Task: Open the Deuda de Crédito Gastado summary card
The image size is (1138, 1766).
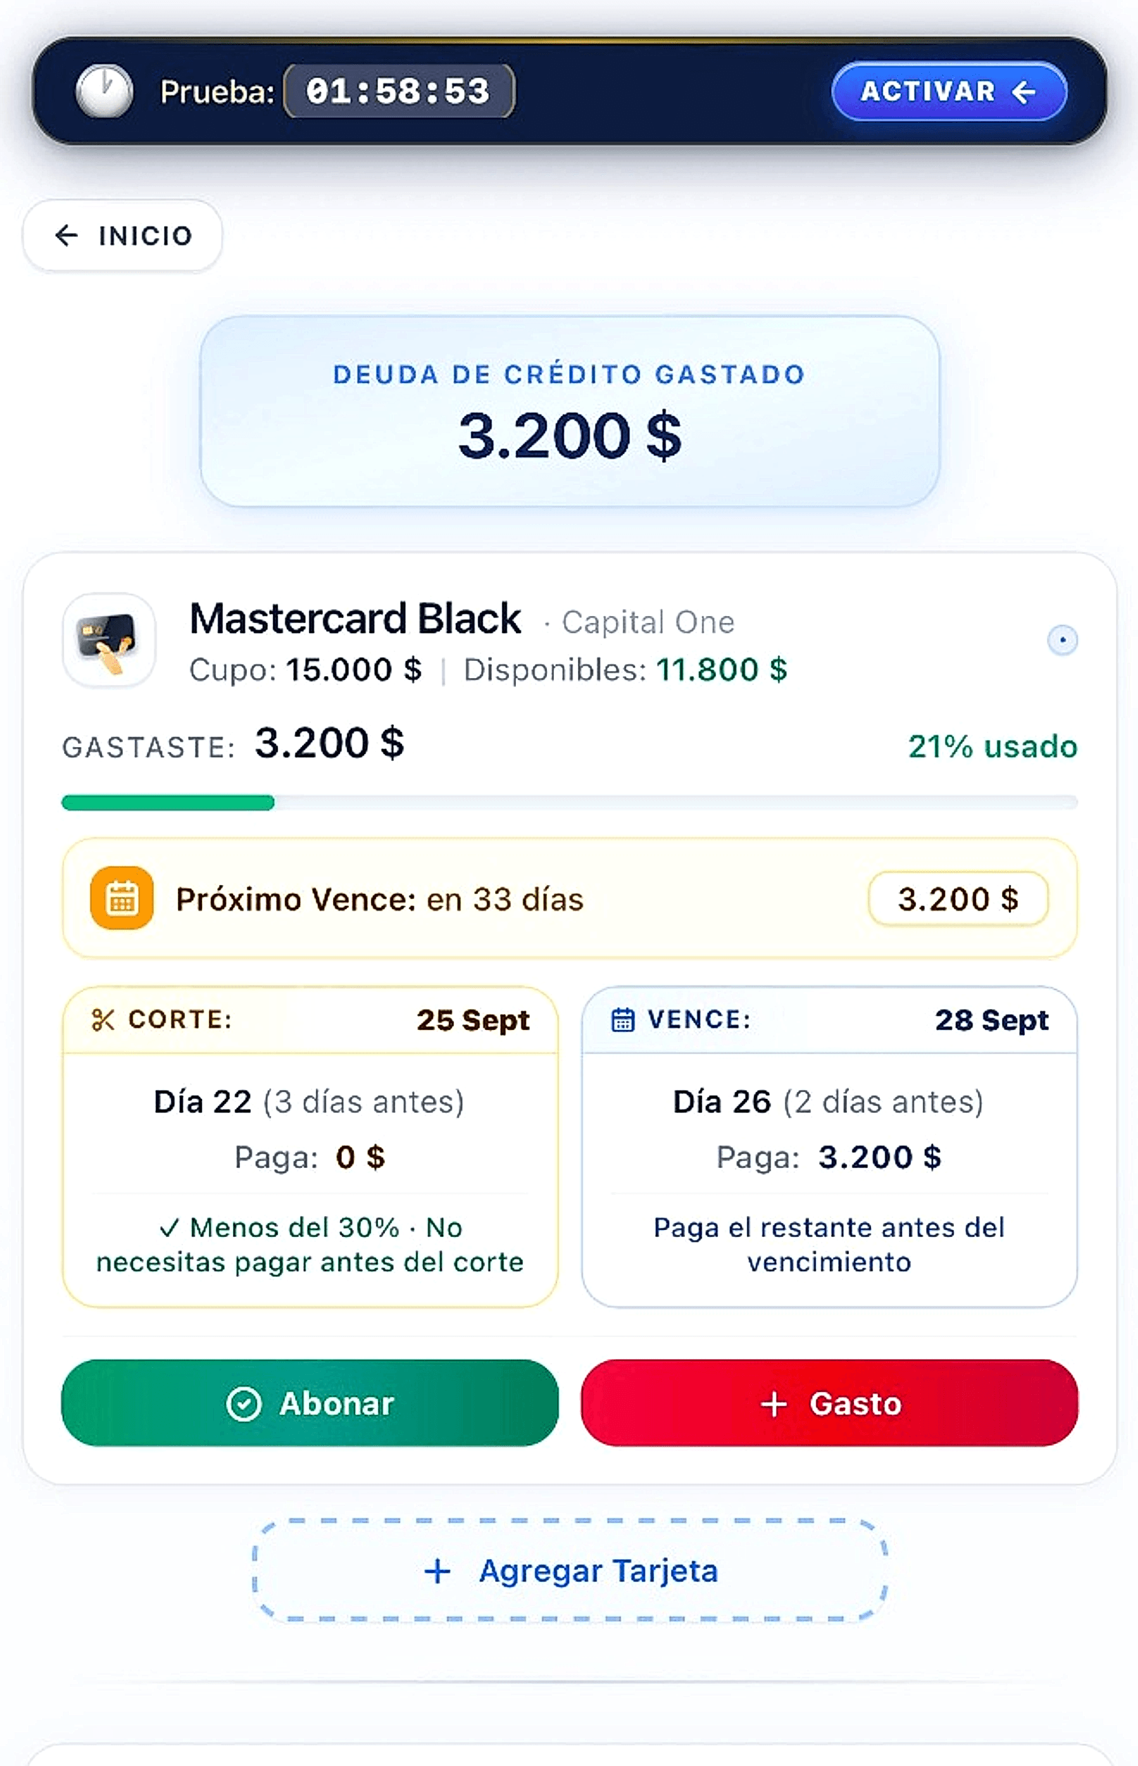Action: pos(570,412)
